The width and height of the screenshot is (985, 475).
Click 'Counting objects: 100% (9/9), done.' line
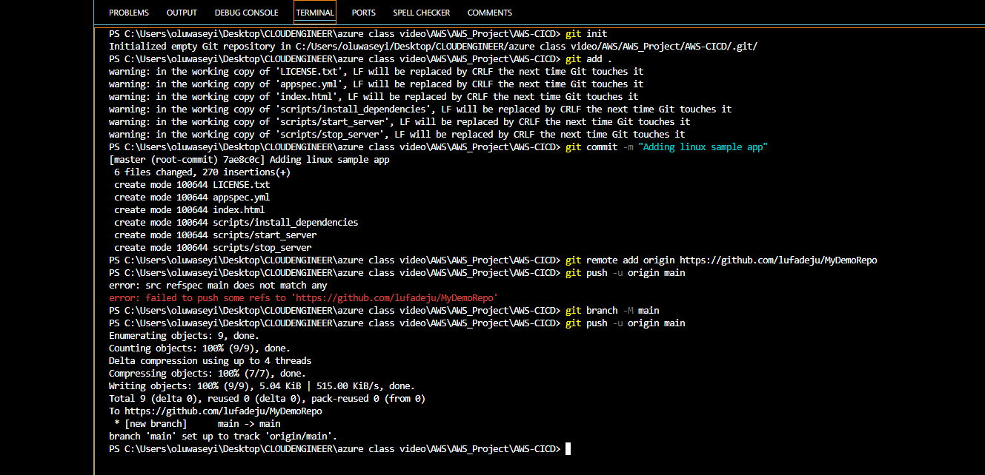199,348
